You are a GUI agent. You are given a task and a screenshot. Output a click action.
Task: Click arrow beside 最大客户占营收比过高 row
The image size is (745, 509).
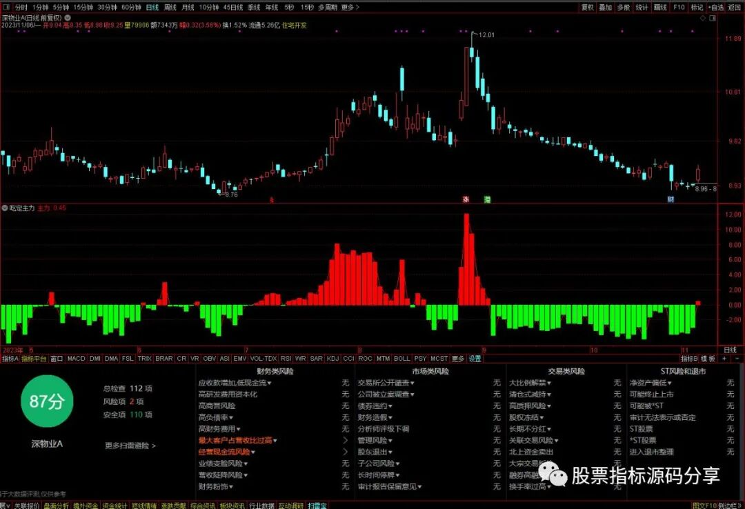(x=345, y=441)
